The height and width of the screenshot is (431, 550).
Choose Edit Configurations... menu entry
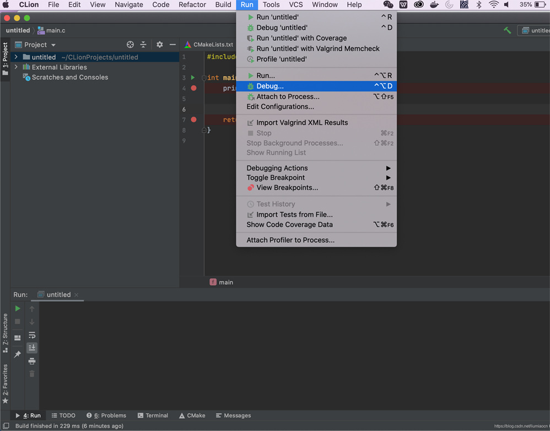280,107
